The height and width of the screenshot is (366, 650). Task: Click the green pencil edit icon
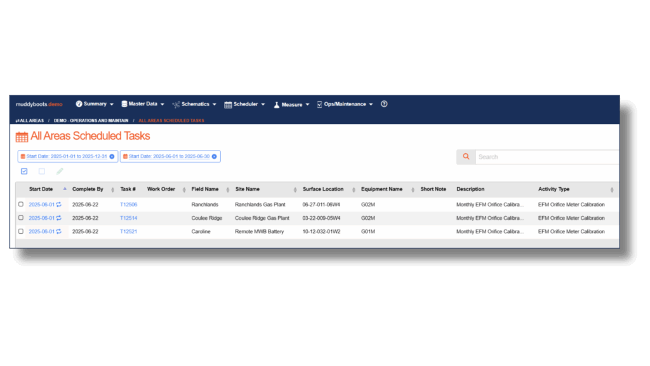pos(60,172)
